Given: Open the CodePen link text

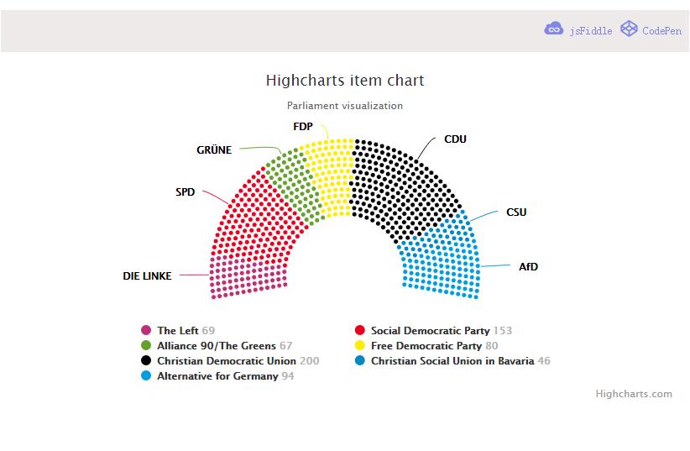Looking at the screenshot, I should click(662, 30).
